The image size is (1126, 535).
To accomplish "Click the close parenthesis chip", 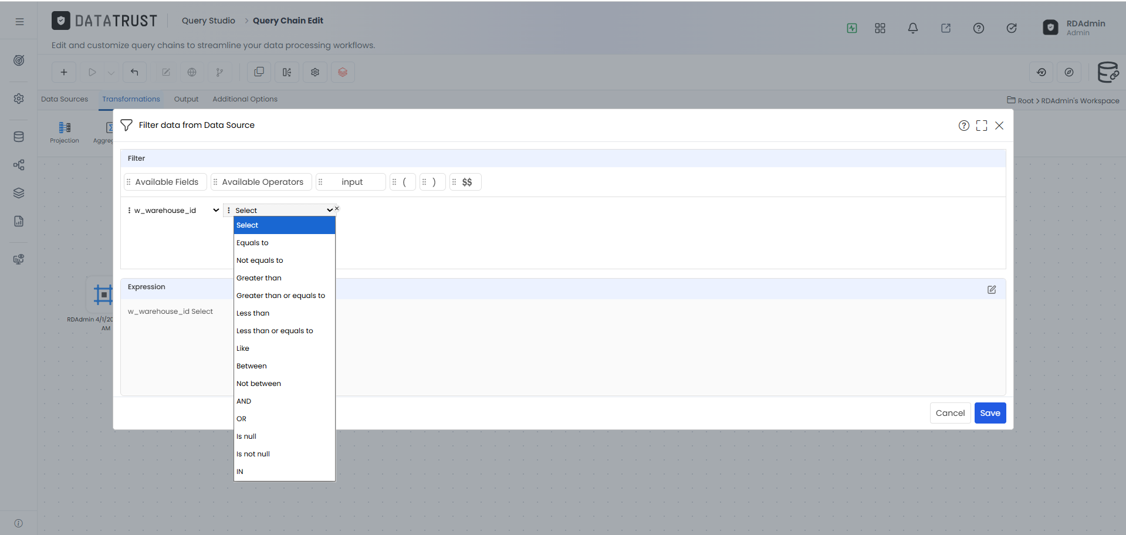I will 433,182.
